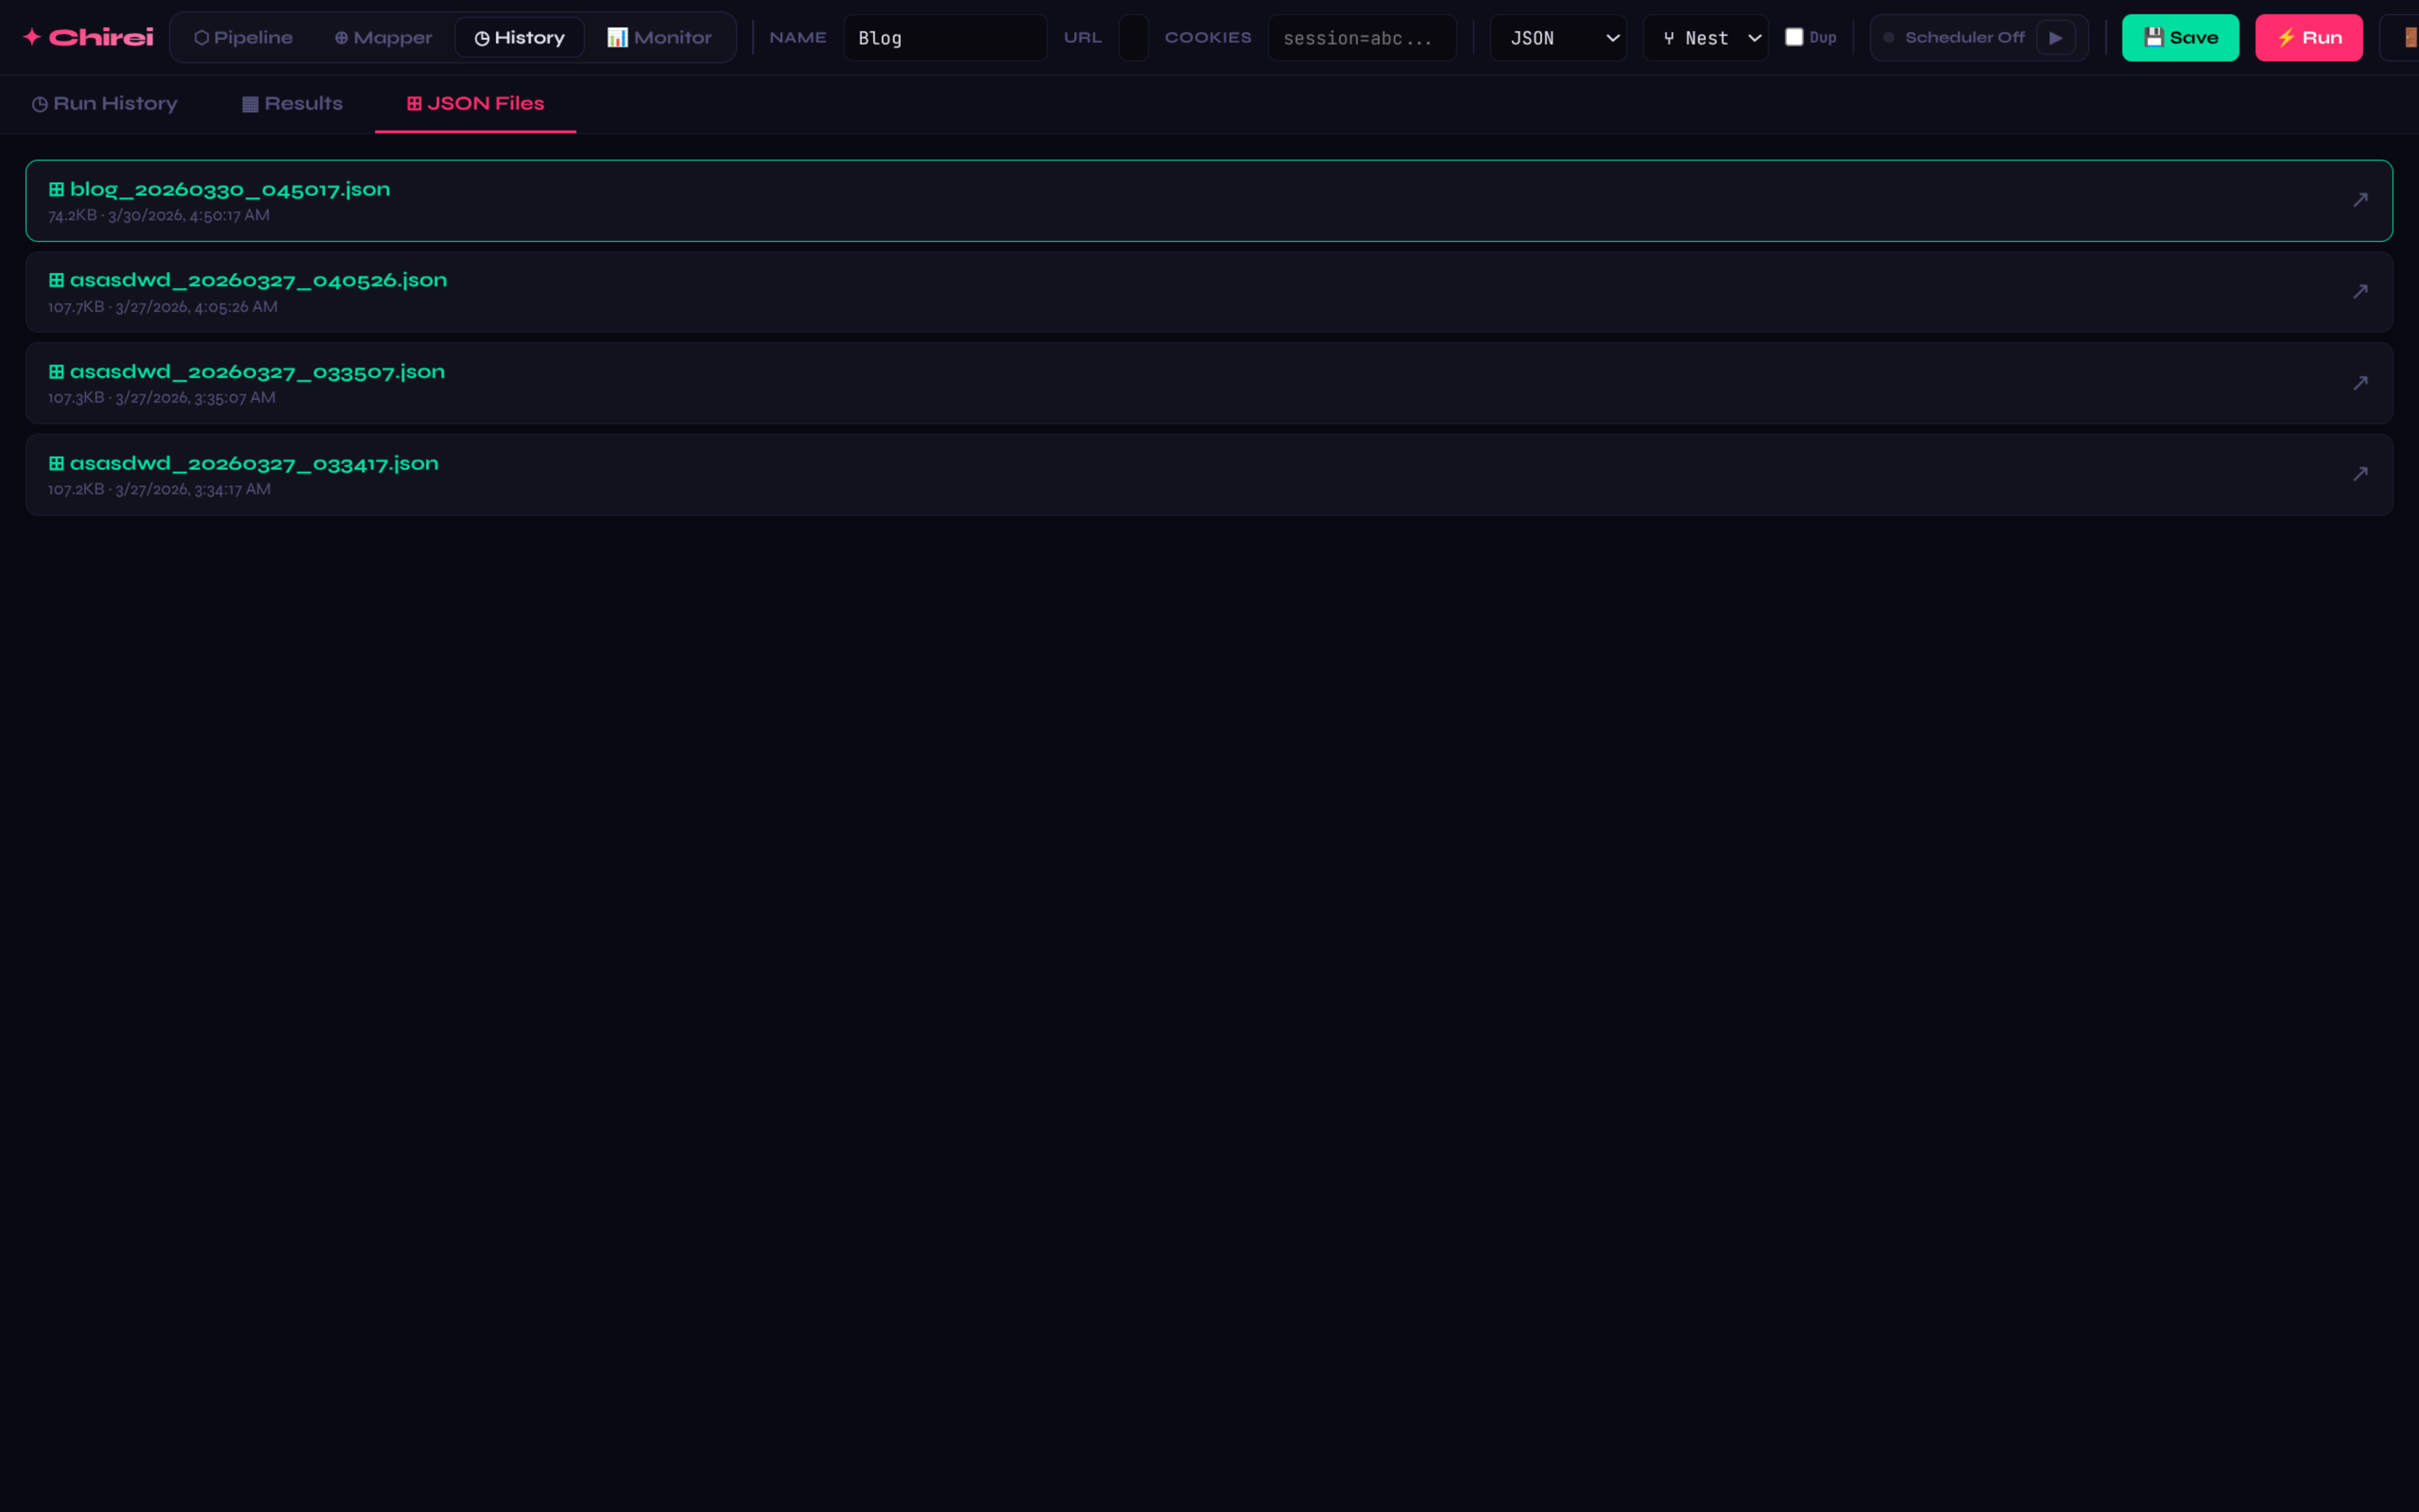
Task: Expand the JSON format dropdown
Action: (x=1557, y=38)
